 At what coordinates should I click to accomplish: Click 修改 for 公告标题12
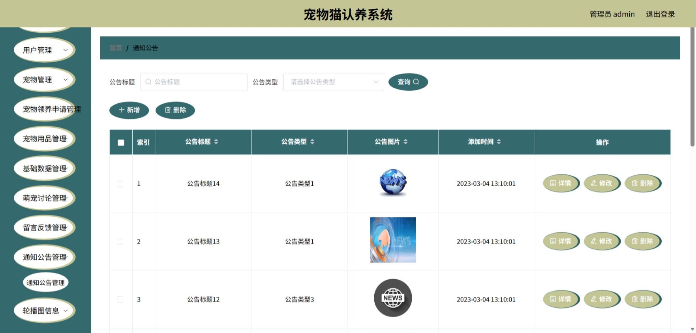(602, 299)
